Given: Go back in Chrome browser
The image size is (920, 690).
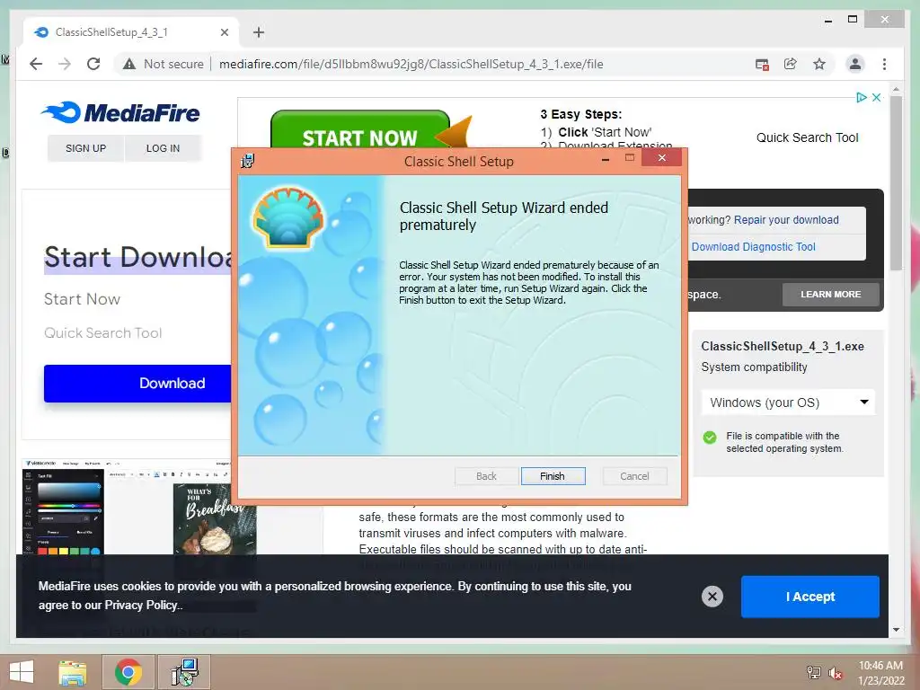Looking at the screenshot, I should (36, 64).
